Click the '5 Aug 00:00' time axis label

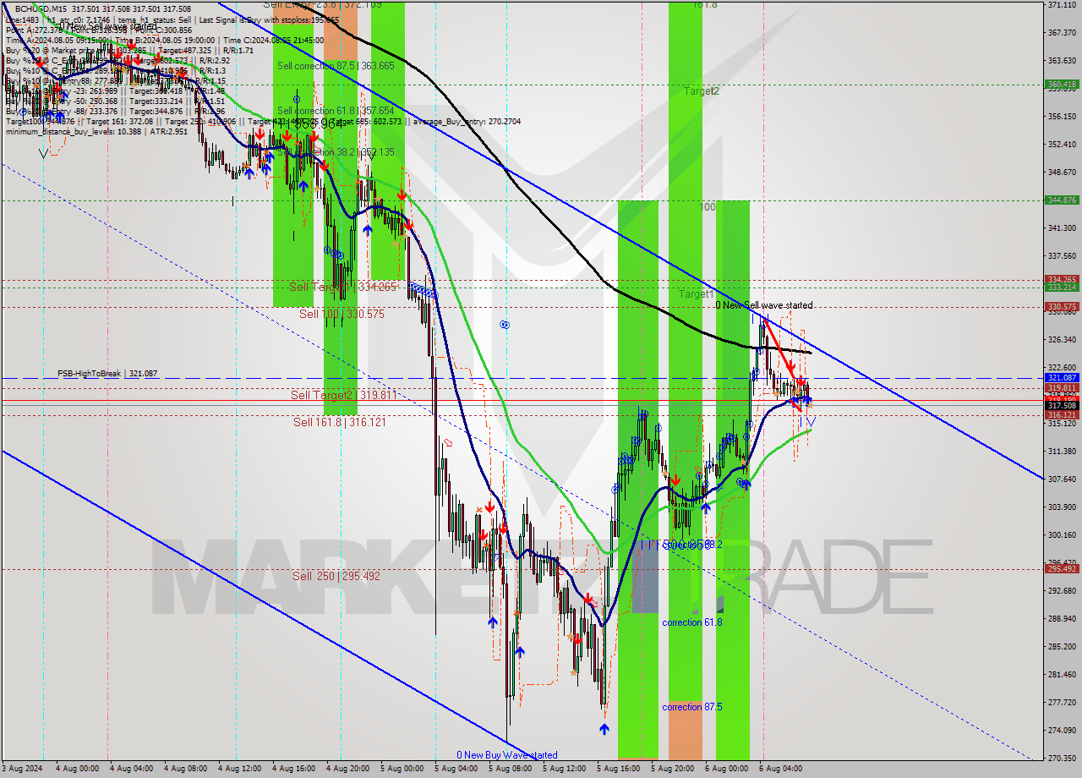click(x=401, y=770)
